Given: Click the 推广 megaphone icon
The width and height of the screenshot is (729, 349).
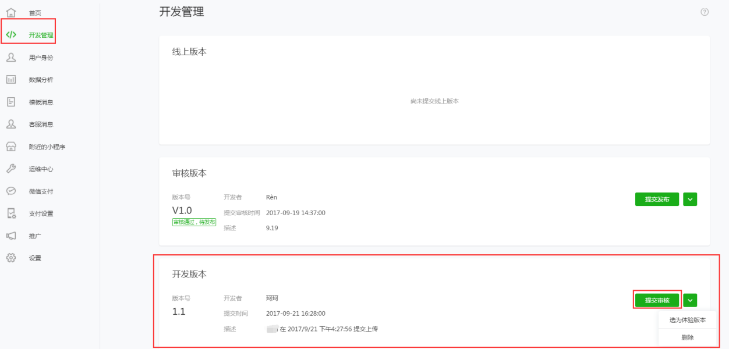Looking at the screenshot, I should 10,236.
